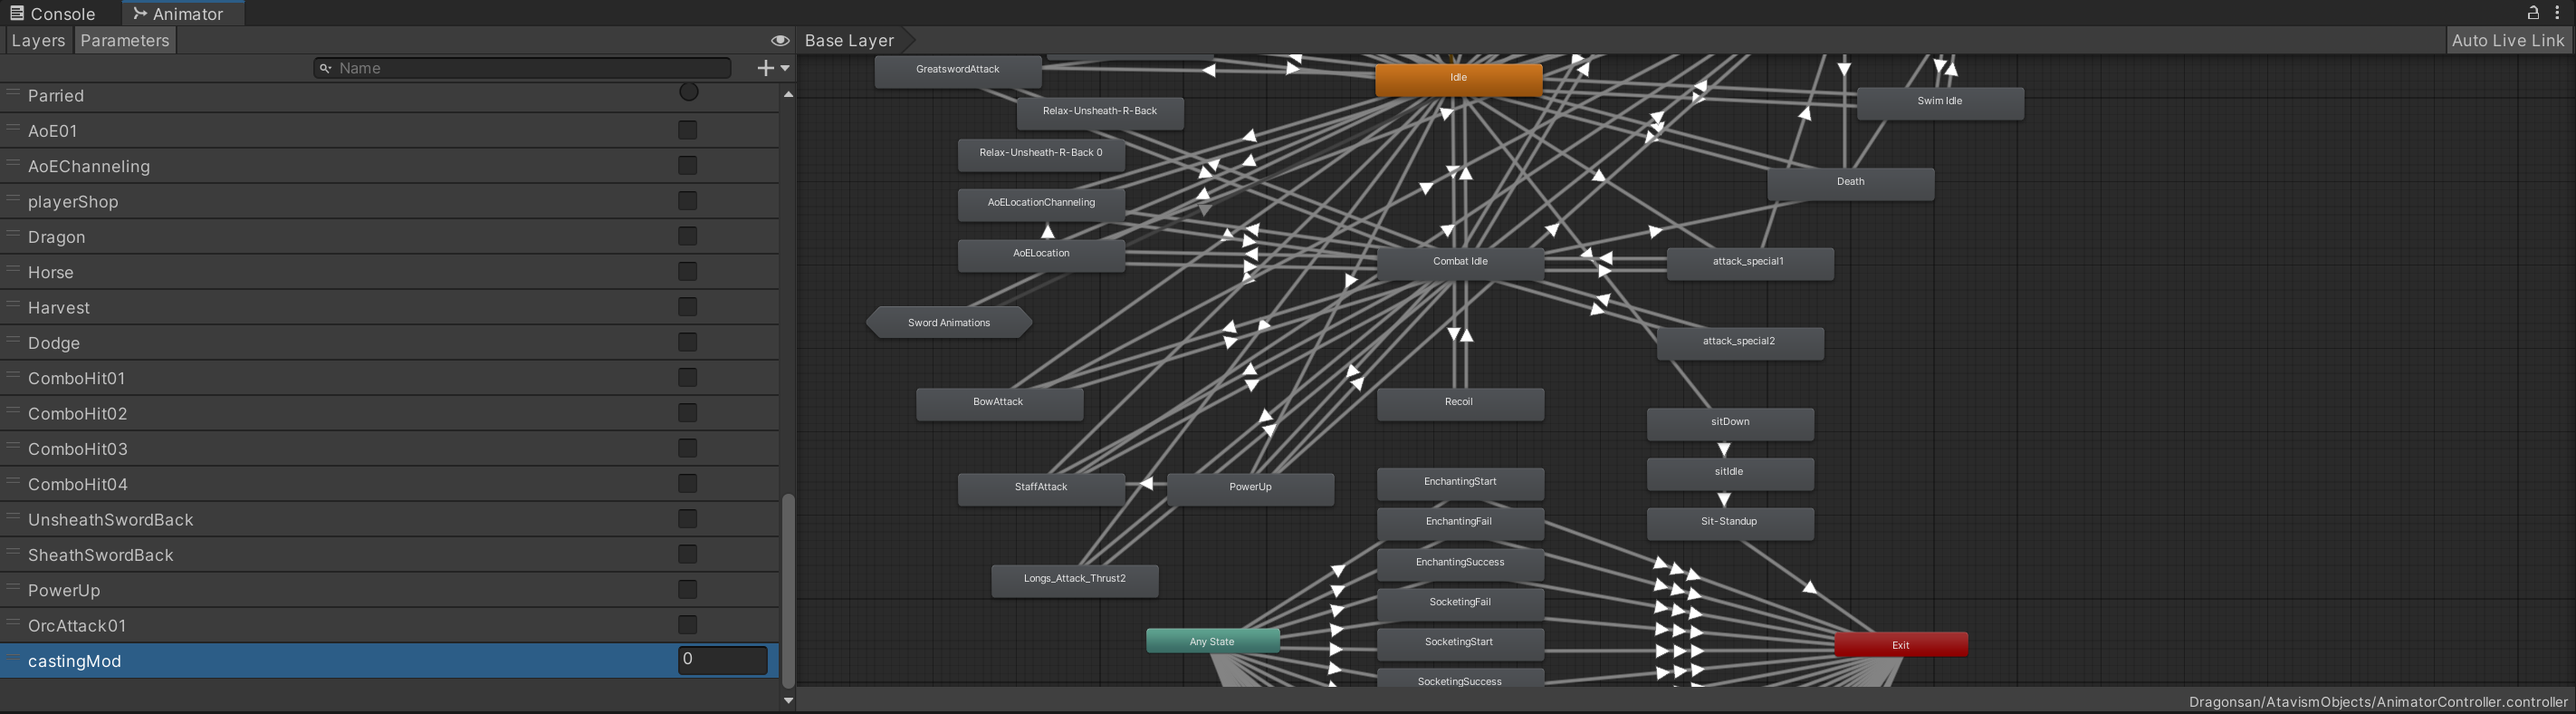Screen dimensions: 2576x714
Task: Open the three-dot window options menu
Action: [x=2557, y=13]
